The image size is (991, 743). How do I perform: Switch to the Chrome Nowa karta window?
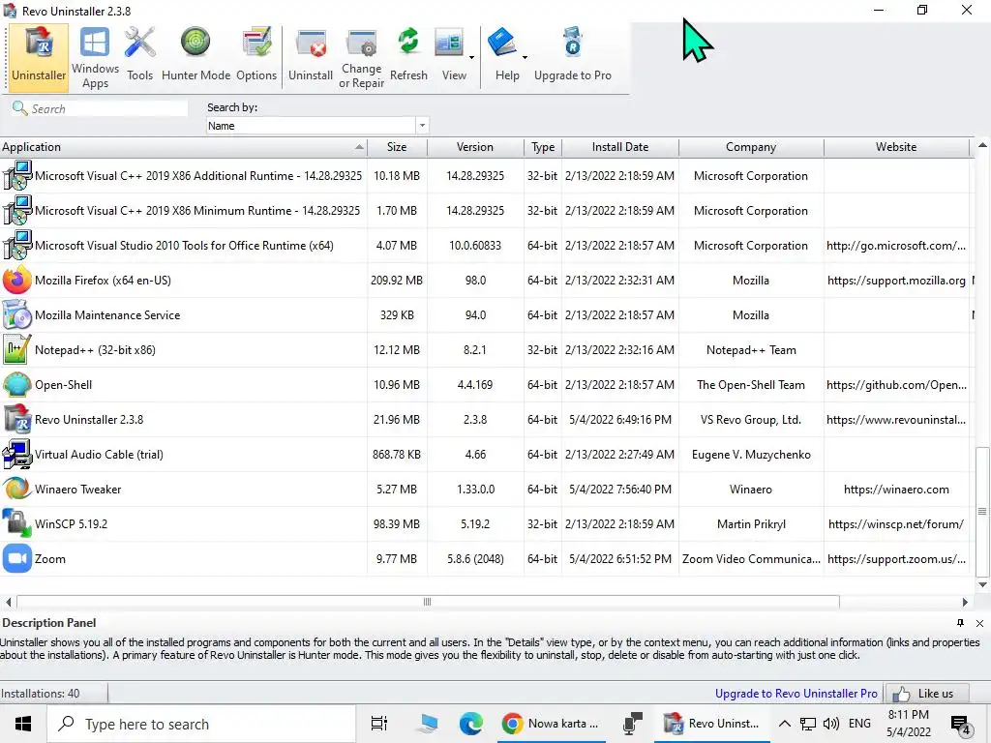tap(551, 724)
